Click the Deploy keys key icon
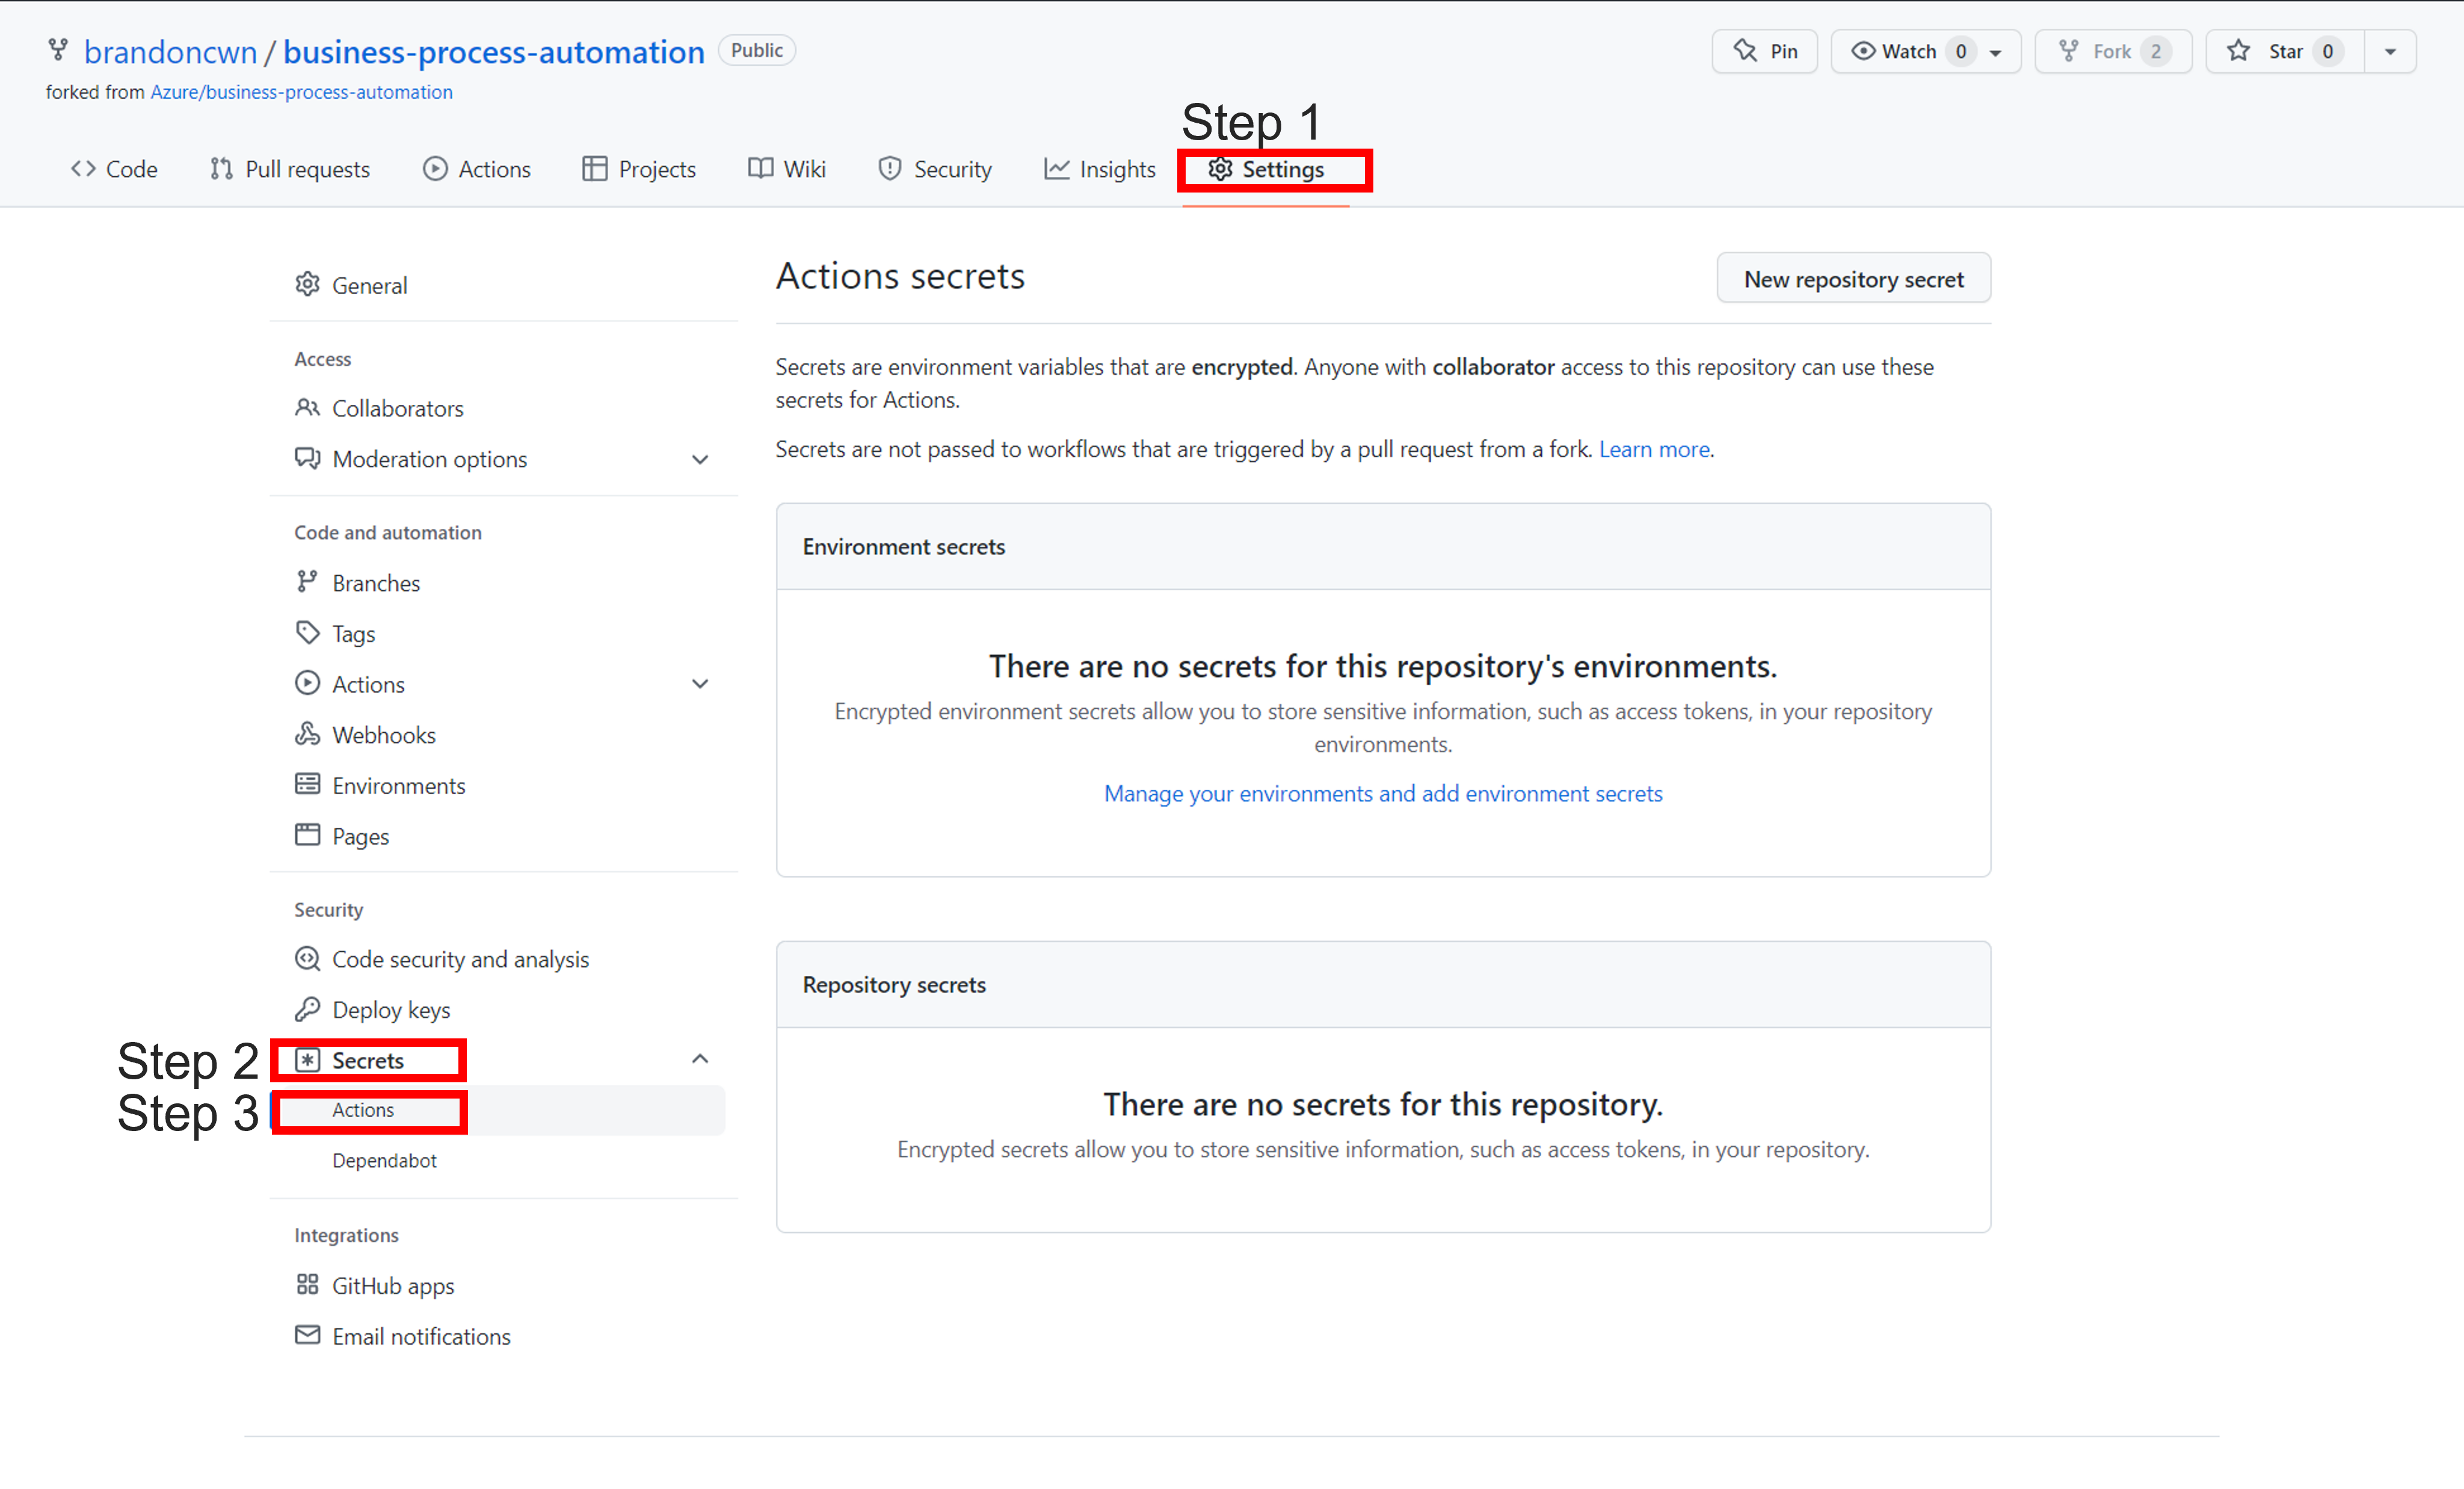The height and width of the screenshot is (1489, 2464). (307, 1009)
